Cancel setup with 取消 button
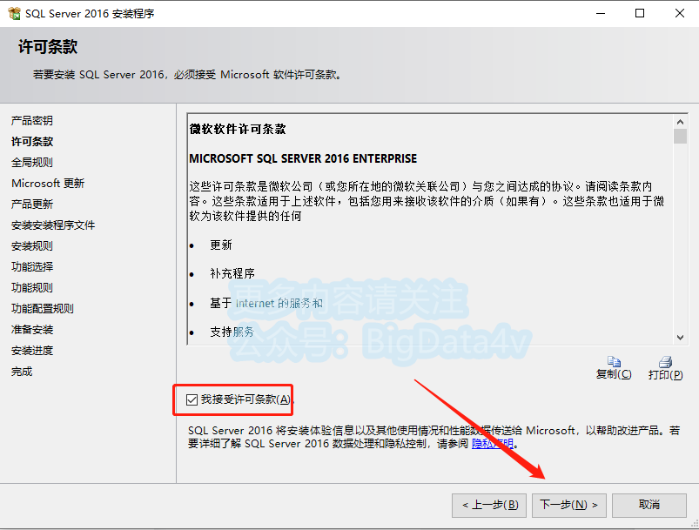 tap(649, 505)
